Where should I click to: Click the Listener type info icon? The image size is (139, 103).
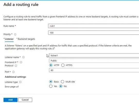[x=20, y=82]
